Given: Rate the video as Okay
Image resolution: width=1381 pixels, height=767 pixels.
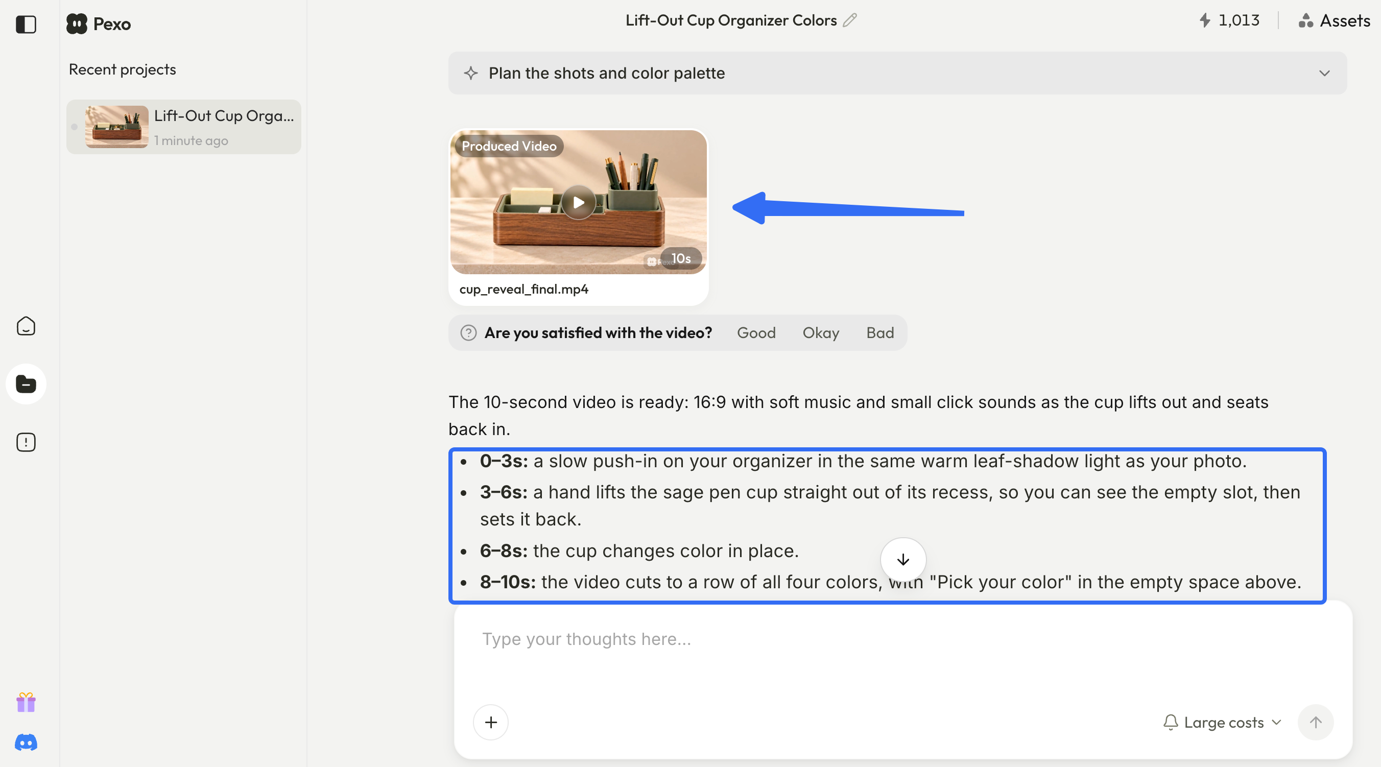Looking at the screenshot, I should pos(821,333).
